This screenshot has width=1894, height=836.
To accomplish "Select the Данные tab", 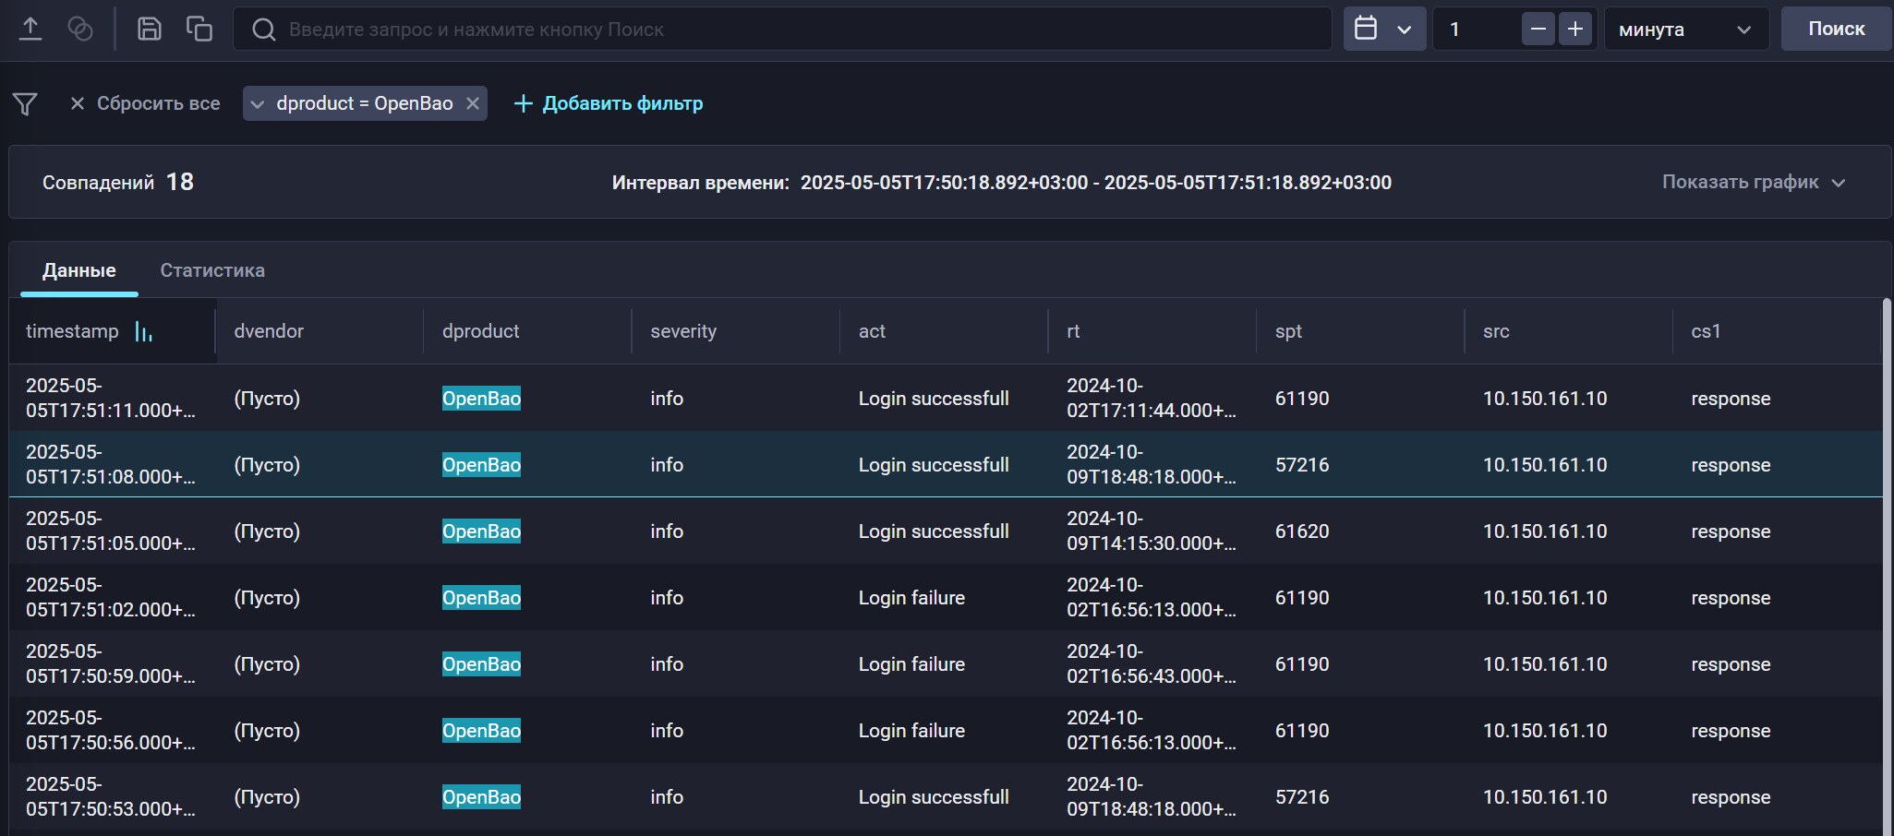I will (78, 270).
